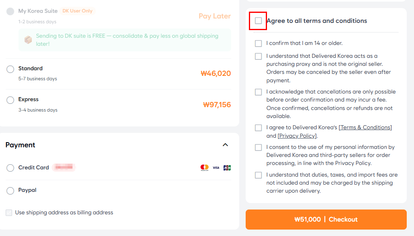
Task: Tick the cancellations policy acknowledgement checkbox
Action: coord(258,92)
